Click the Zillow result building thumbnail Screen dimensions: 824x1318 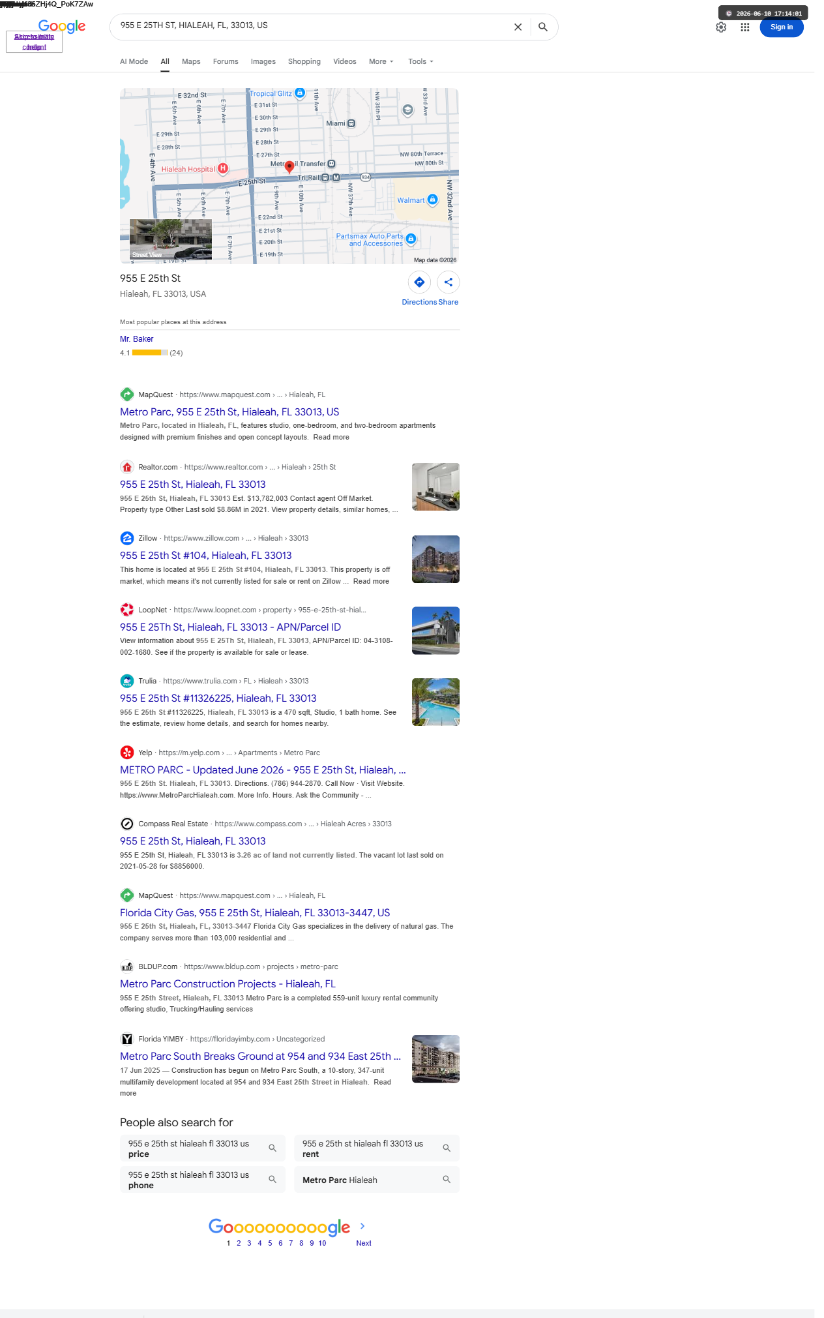(x=435, y=559)
